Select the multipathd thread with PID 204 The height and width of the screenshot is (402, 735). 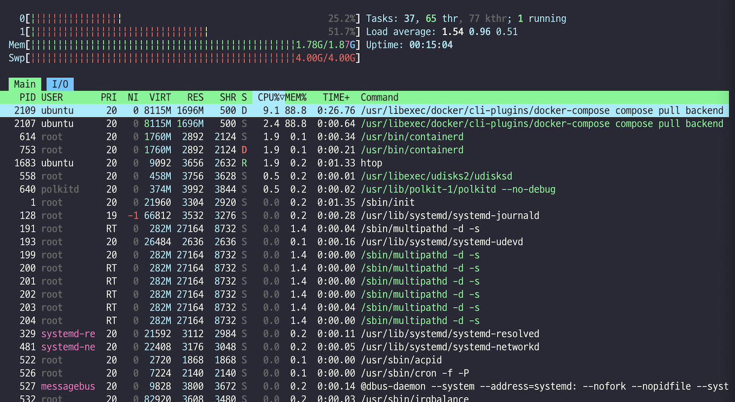(365, 321)
